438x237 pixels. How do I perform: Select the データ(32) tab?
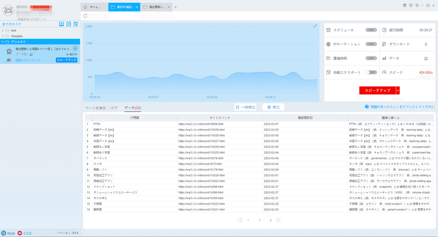(x=132, y=108)
